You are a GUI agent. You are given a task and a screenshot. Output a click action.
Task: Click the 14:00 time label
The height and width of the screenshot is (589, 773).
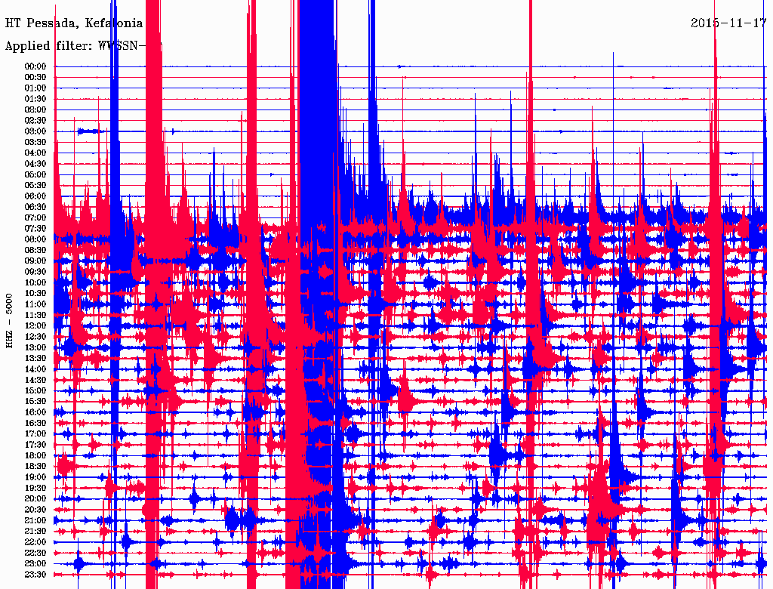(35, 369)
